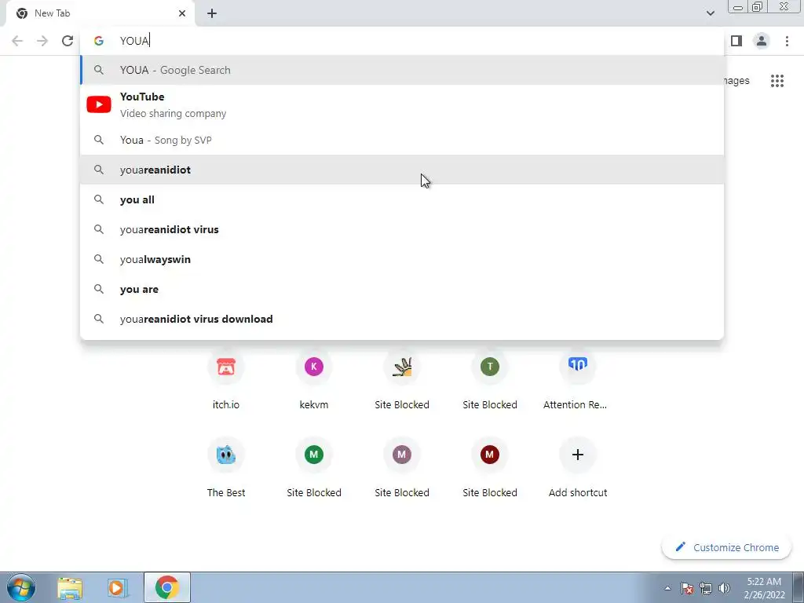Viewport: 804px width, 603px height.
Task: Select the New Tab tab
Action: (100, 14)
